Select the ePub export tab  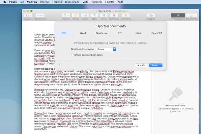(x=138, y=33)
